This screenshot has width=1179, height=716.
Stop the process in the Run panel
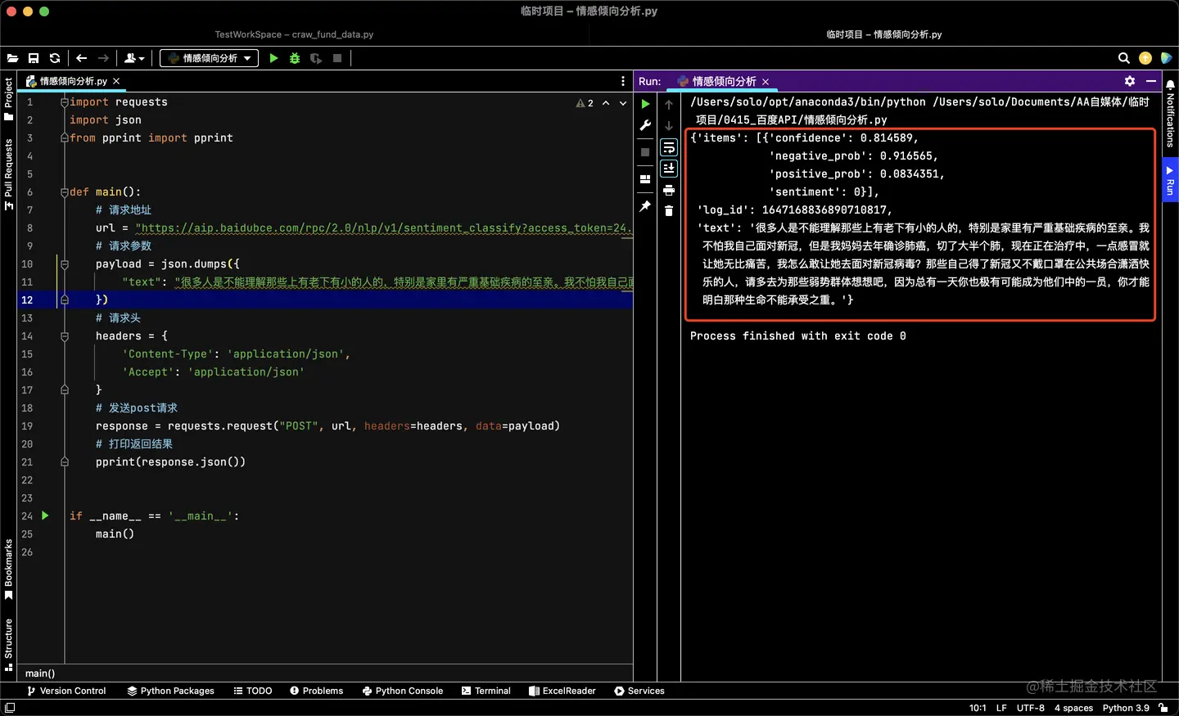645,152
